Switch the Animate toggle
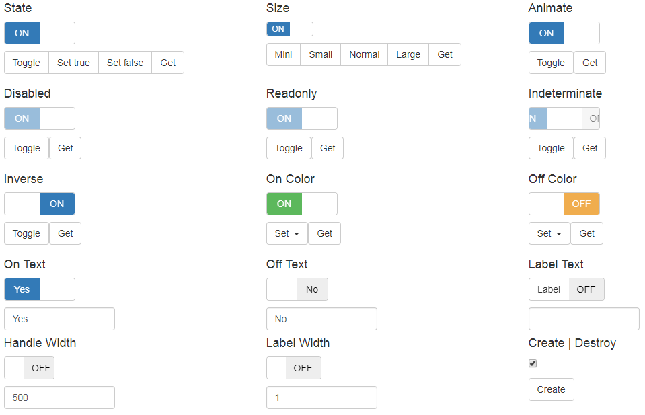Screen dimensions: 645x415 pyautogui.click(x=564, y=32)
